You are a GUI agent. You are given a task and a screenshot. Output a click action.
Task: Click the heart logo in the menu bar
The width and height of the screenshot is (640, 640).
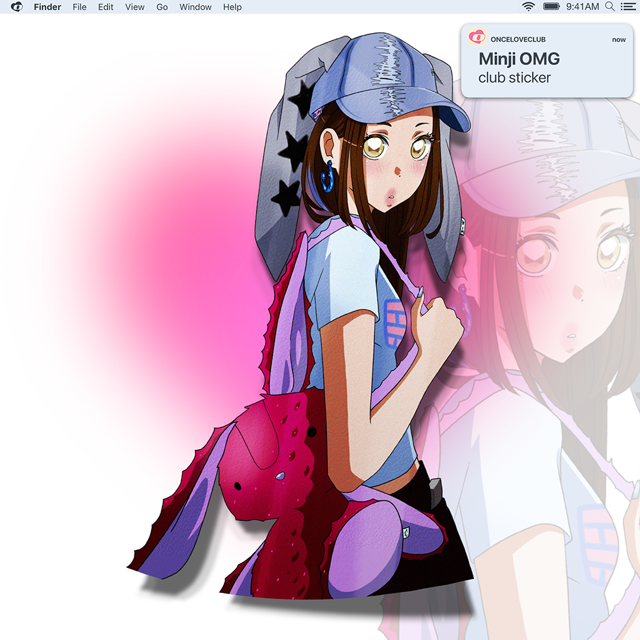point(17,7)
